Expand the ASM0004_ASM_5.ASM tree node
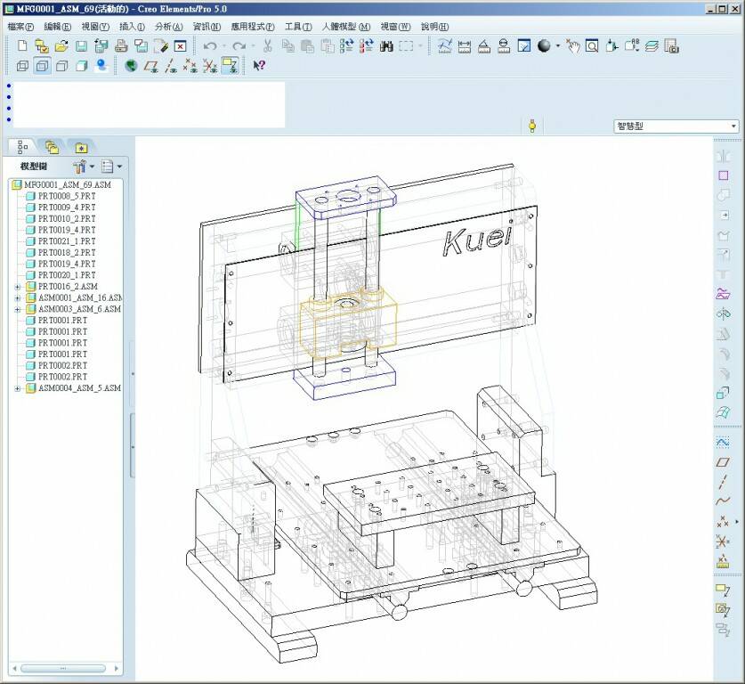The height and width of the screenshot is (684, 745). pos(18,388)
